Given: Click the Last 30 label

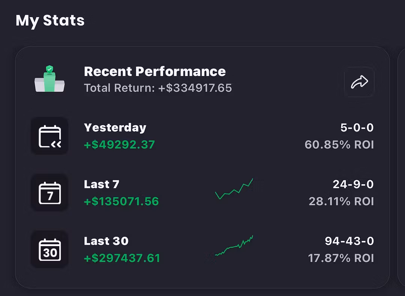Looking at the screenshot, I should point(106,241).
